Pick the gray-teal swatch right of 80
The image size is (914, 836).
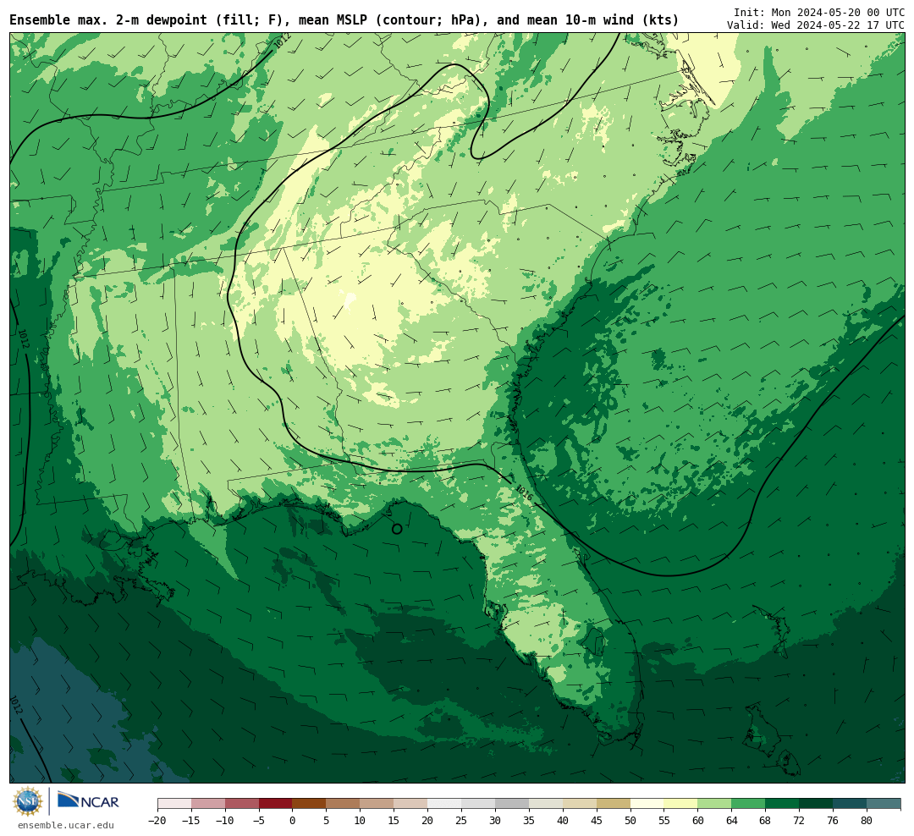point(884,804)
